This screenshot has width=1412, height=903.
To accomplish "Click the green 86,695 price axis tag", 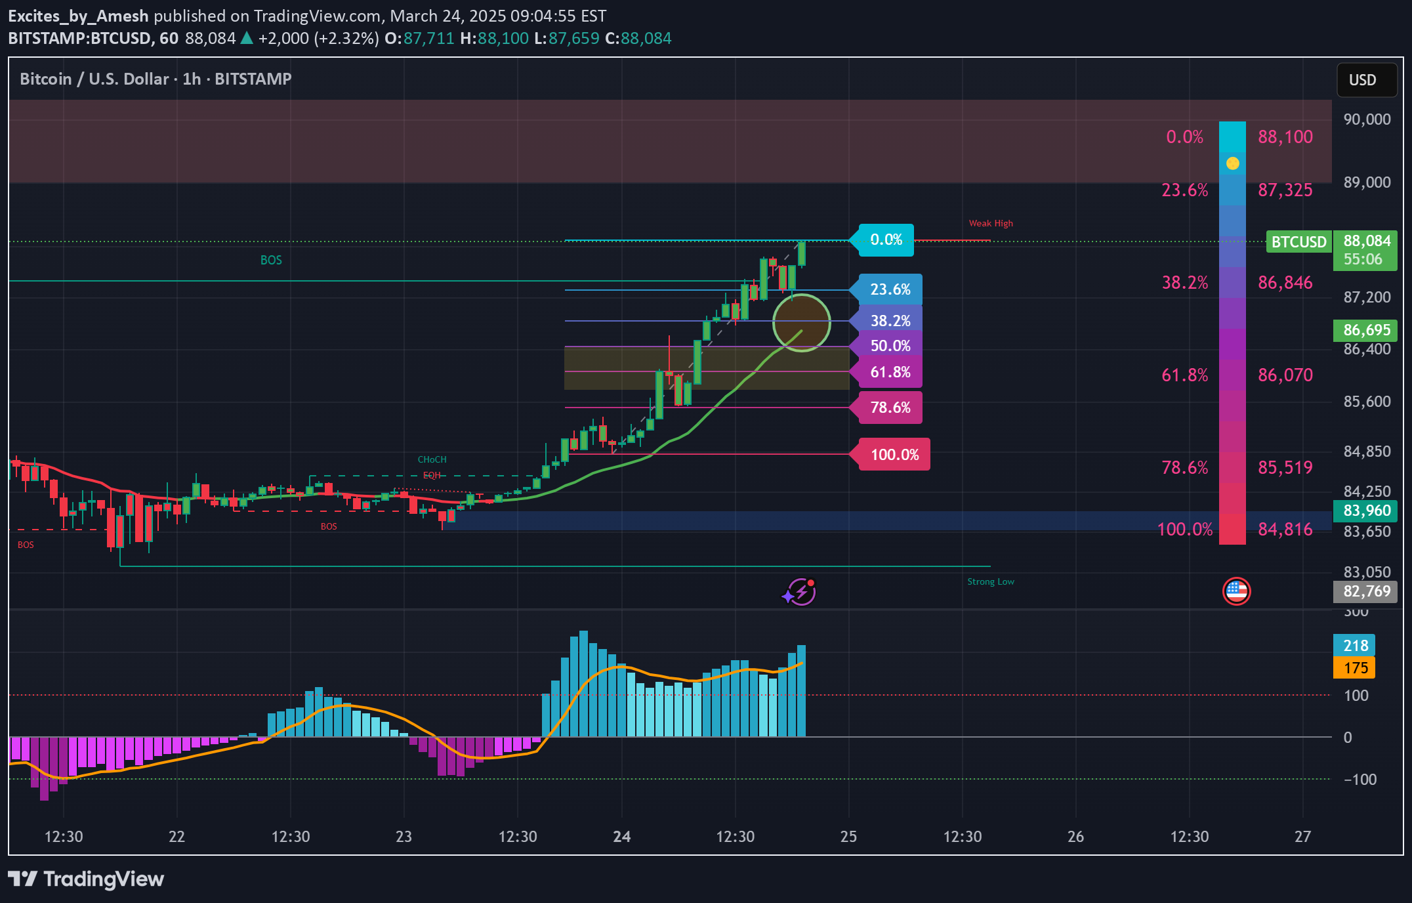I will click(1365, 330).
